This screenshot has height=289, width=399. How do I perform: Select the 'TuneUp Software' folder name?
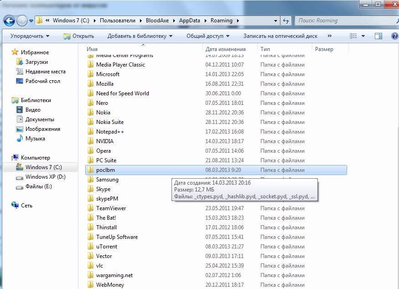(x=117, y=237)
